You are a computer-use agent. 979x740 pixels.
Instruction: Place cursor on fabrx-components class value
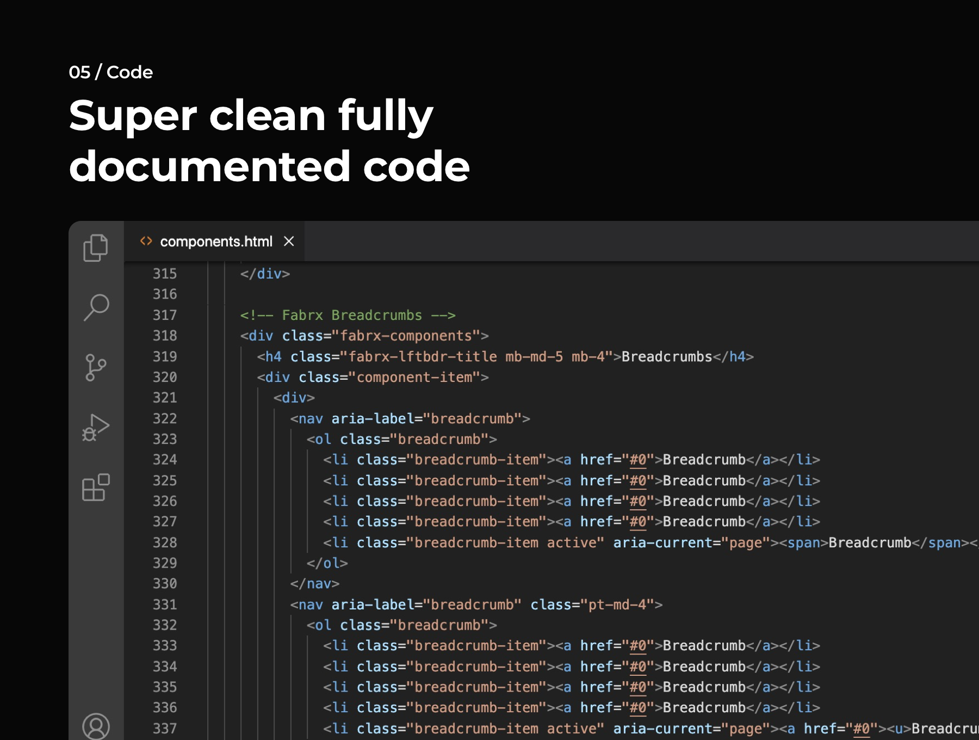410,336
